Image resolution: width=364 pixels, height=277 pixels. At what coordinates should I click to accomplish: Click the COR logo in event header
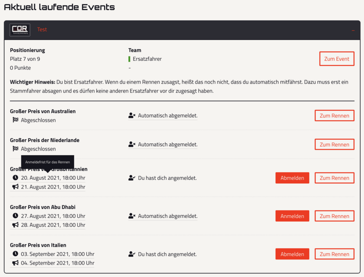pyautogui.click(x=20, y=30)
